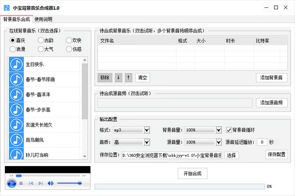Click the 开始合成 button
The width and height of the screenshot is (295, 196).
[x=192, y=173]
